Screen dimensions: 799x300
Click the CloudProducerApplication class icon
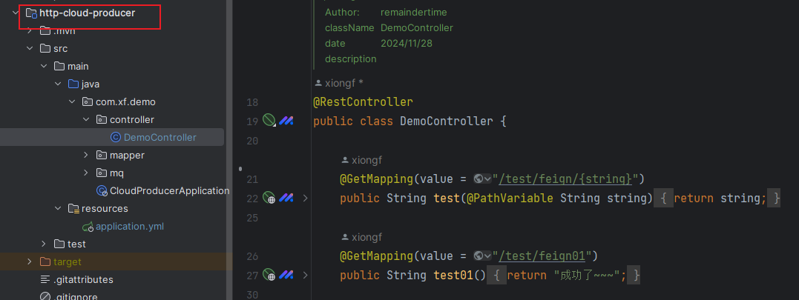click(x=102, y=190)
